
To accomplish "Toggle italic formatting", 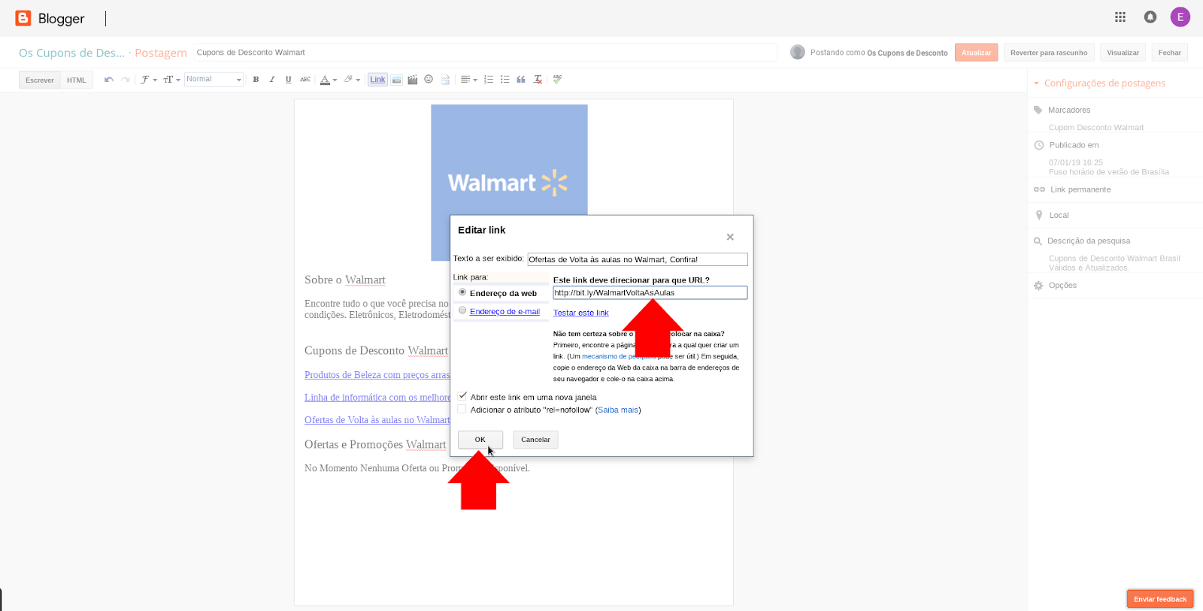I will [x=272, y=80].
